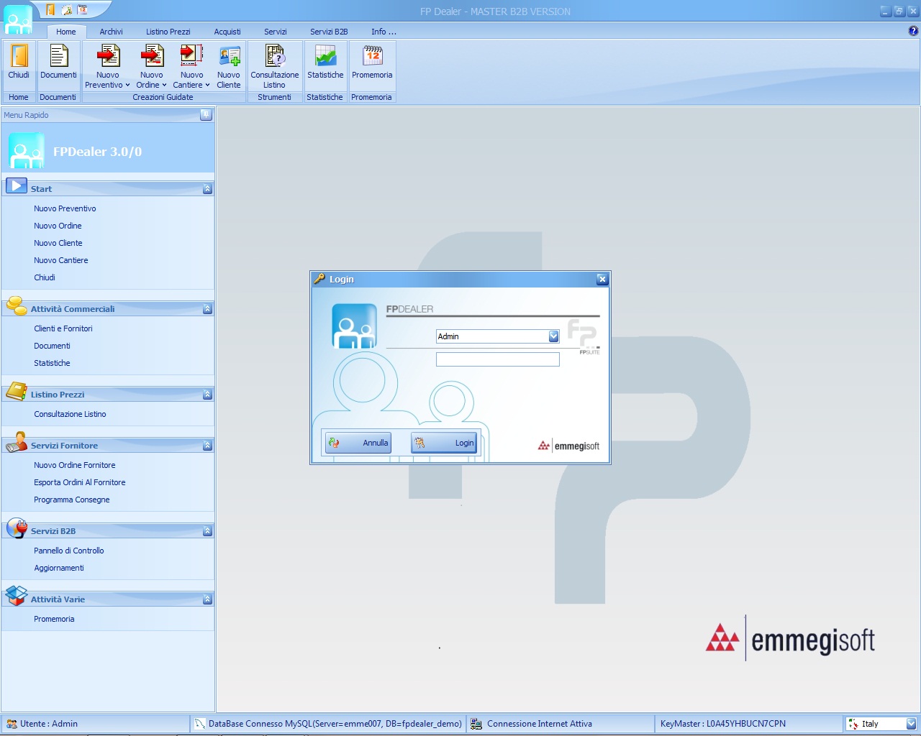
Task: Click the help question mark icon
Action: click(x=913, y=31)
